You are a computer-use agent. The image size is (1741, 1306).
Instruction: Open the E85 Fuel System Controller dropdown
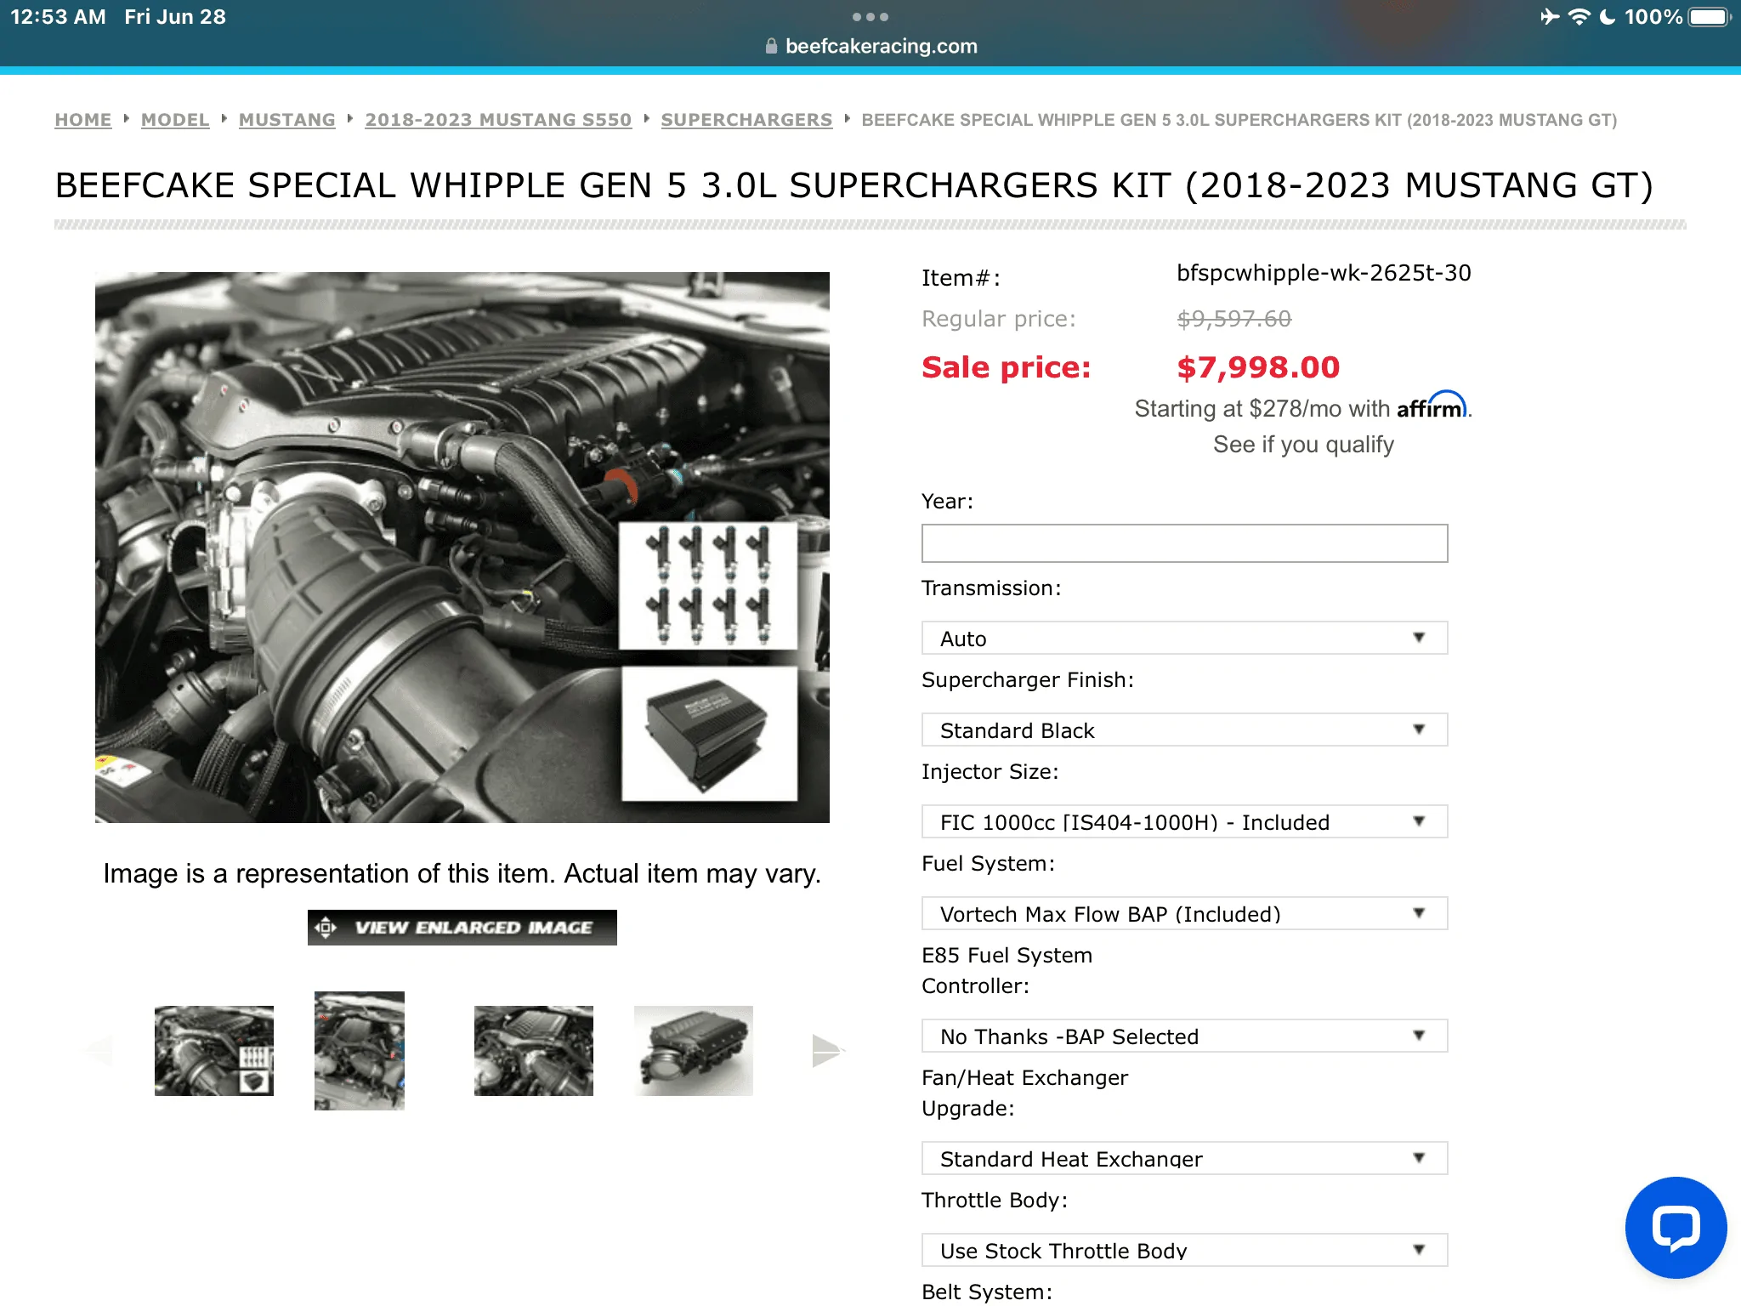coord(1184,1036)
